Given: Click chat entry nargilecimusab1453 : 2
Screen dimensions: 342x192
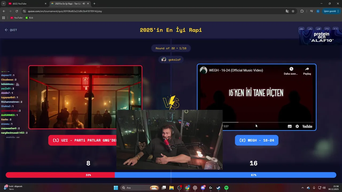Looking at the screenshot, I should coord(14,133).
